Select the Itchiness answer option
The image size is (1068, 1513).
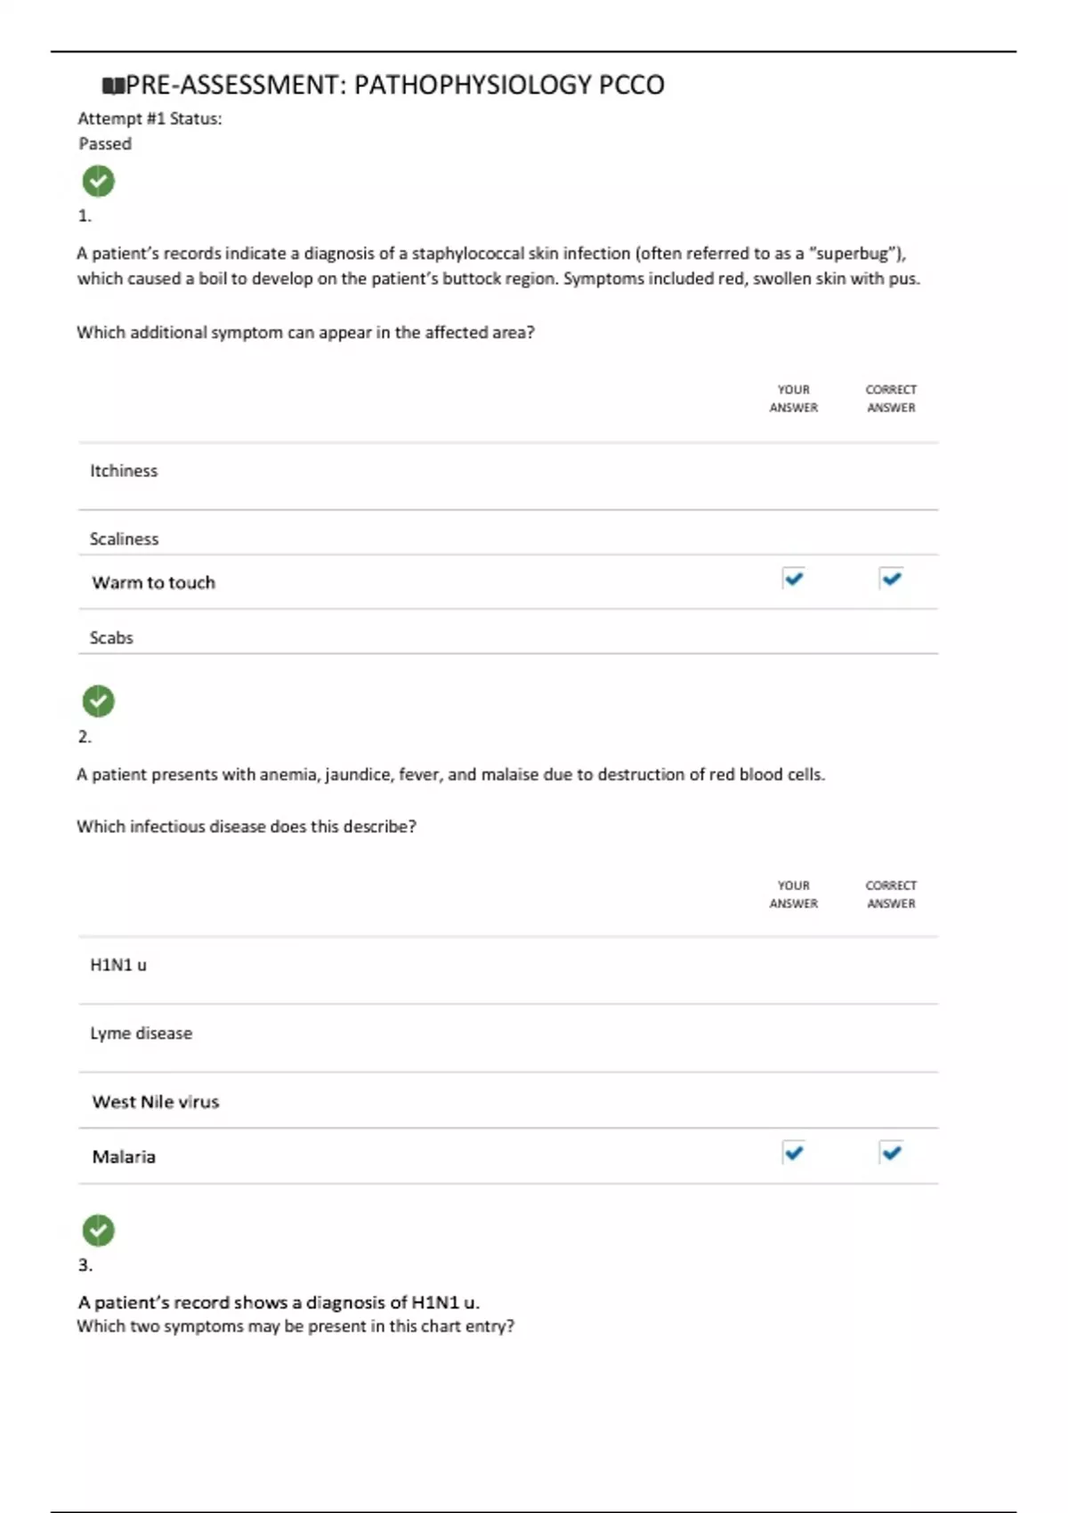(x=124, y=471)
